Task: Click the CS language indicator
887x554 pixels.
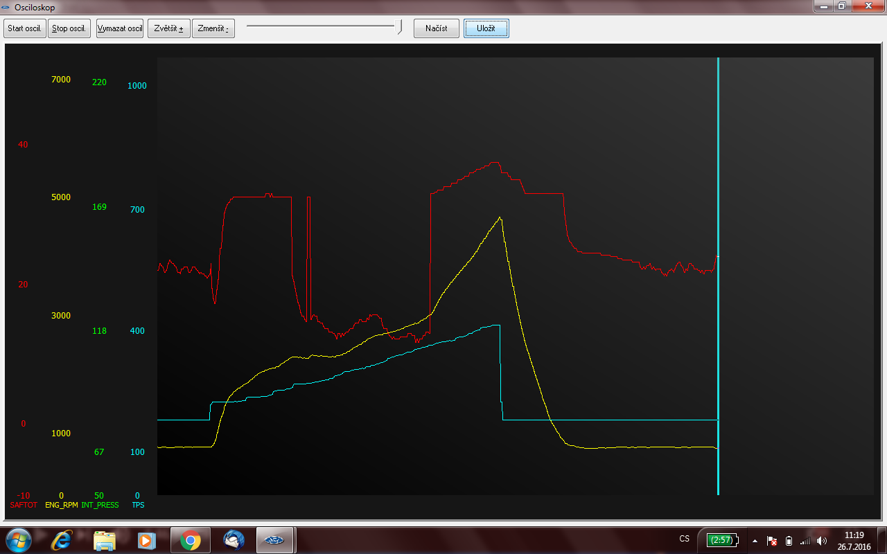Action: coord(685,539)
